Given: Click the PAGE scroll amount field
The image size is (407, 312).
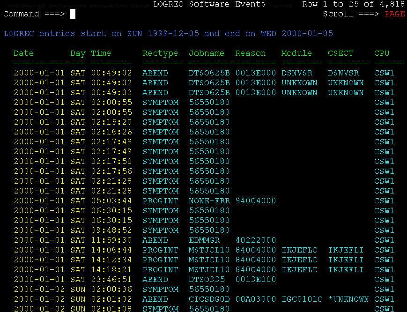Looking at the screenshot, I should [394, 14].
